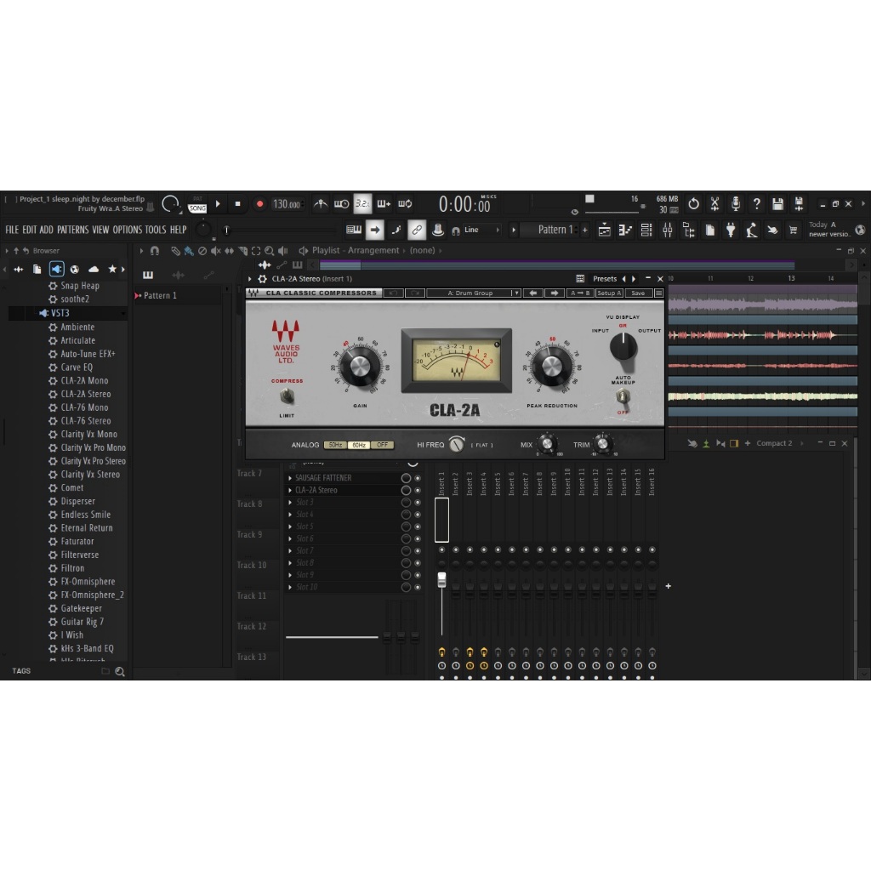Open the mixer view icon
Screen dimensions: 871x871
click(x=667, y=230)
